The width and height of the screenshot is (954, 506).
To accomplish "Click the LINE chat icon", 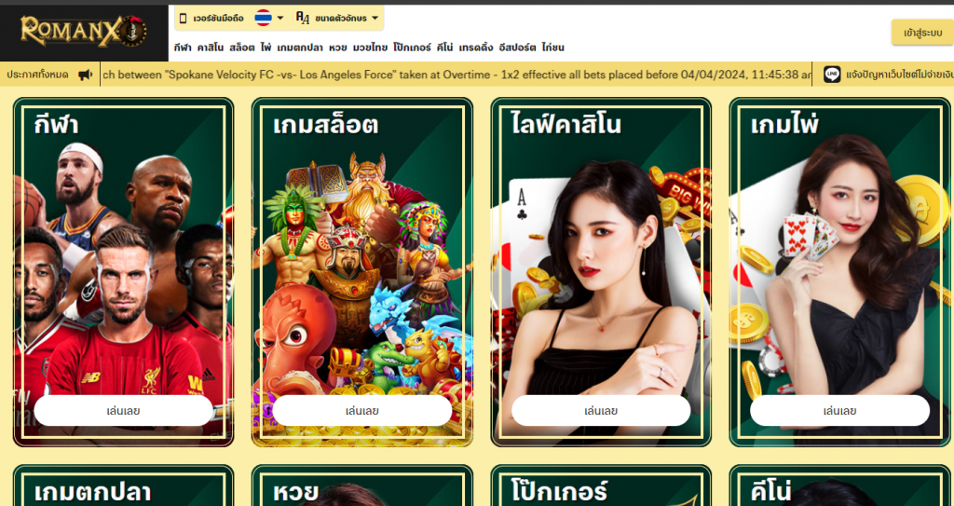I will click(x=832, y=75).
